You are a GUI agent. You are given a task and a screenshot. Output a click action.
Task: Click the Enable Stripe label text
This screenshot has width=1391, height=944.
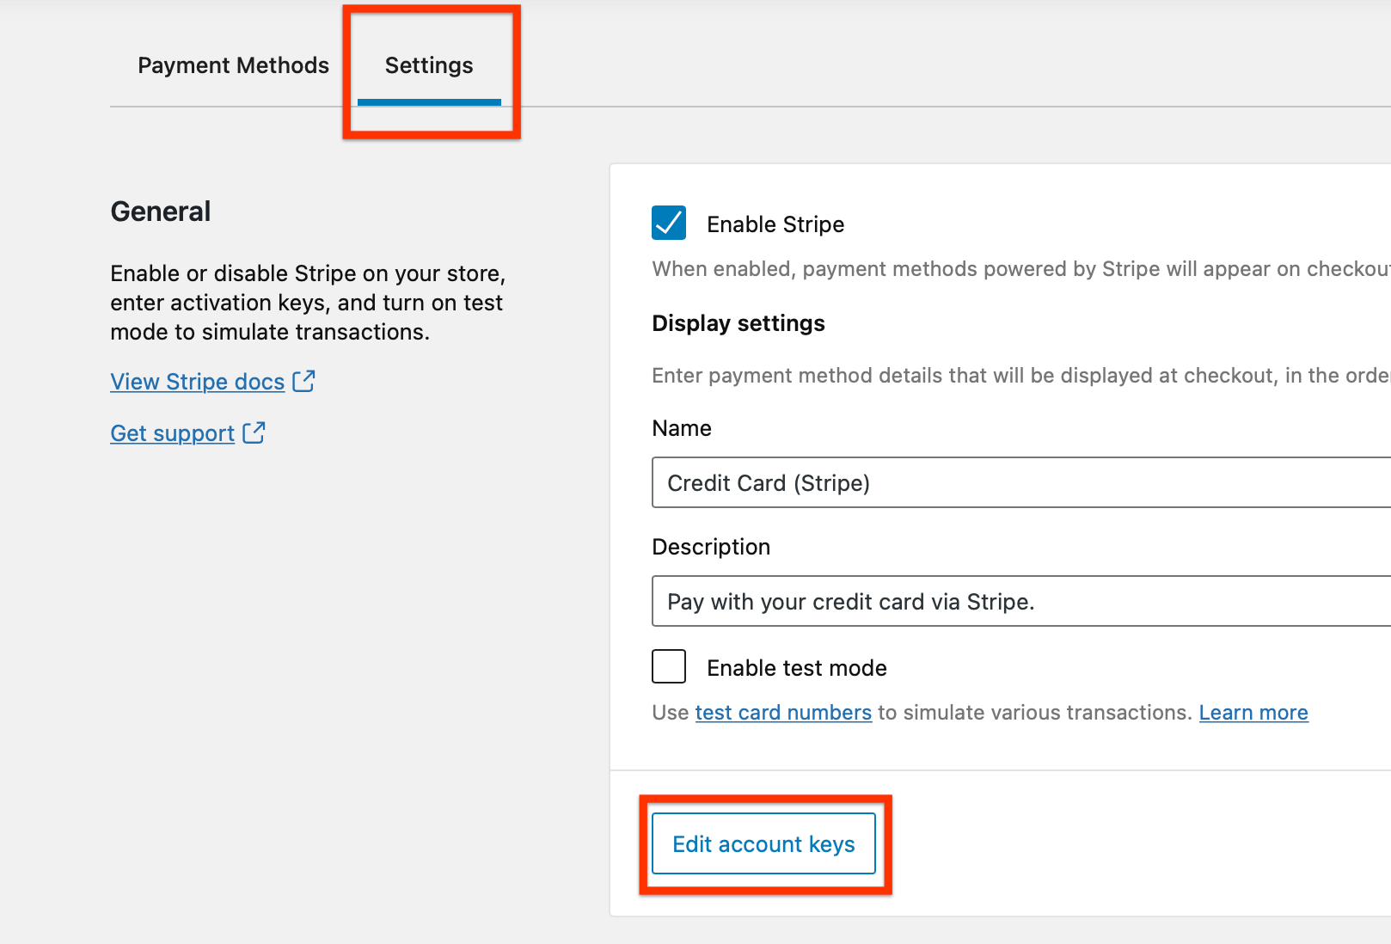[x=775, y=224]
